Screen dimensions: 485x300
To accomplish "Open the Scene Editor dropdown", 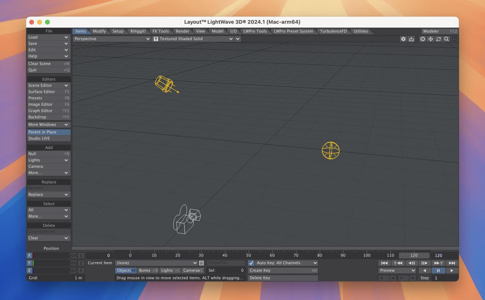I will coord(49,86).
